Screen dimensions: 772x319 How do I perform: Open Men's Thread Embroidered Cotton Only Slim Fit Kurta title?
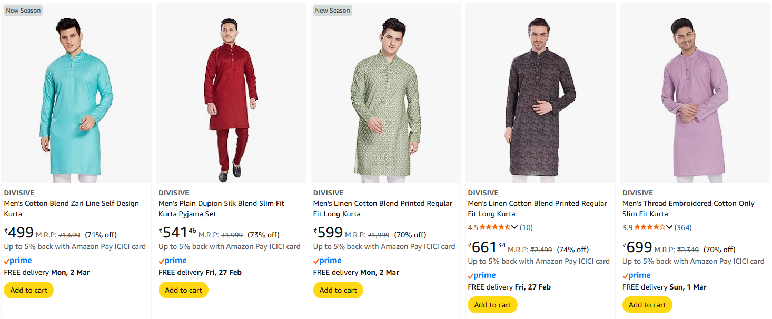click(x=688, y=208)
